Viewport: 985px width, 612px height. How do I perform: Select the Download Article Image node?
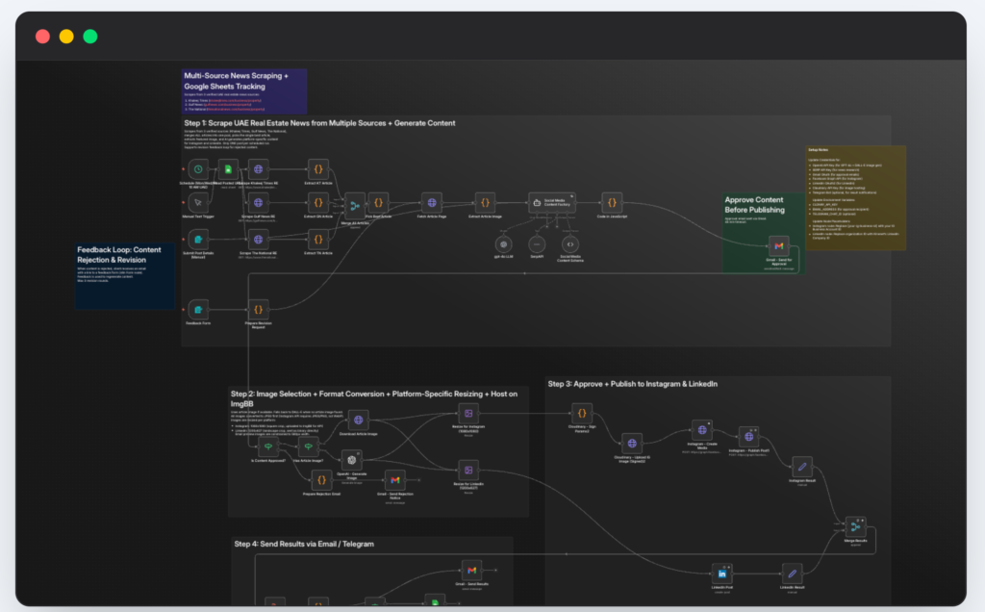[x=359, y=421]
